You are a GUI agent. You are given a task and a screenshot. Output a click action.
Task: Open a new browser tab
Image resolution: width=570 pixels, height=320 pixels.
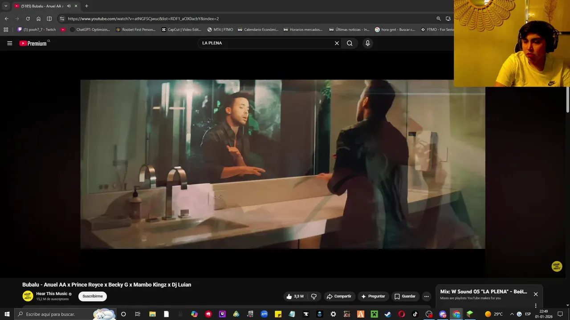[86, 6]
